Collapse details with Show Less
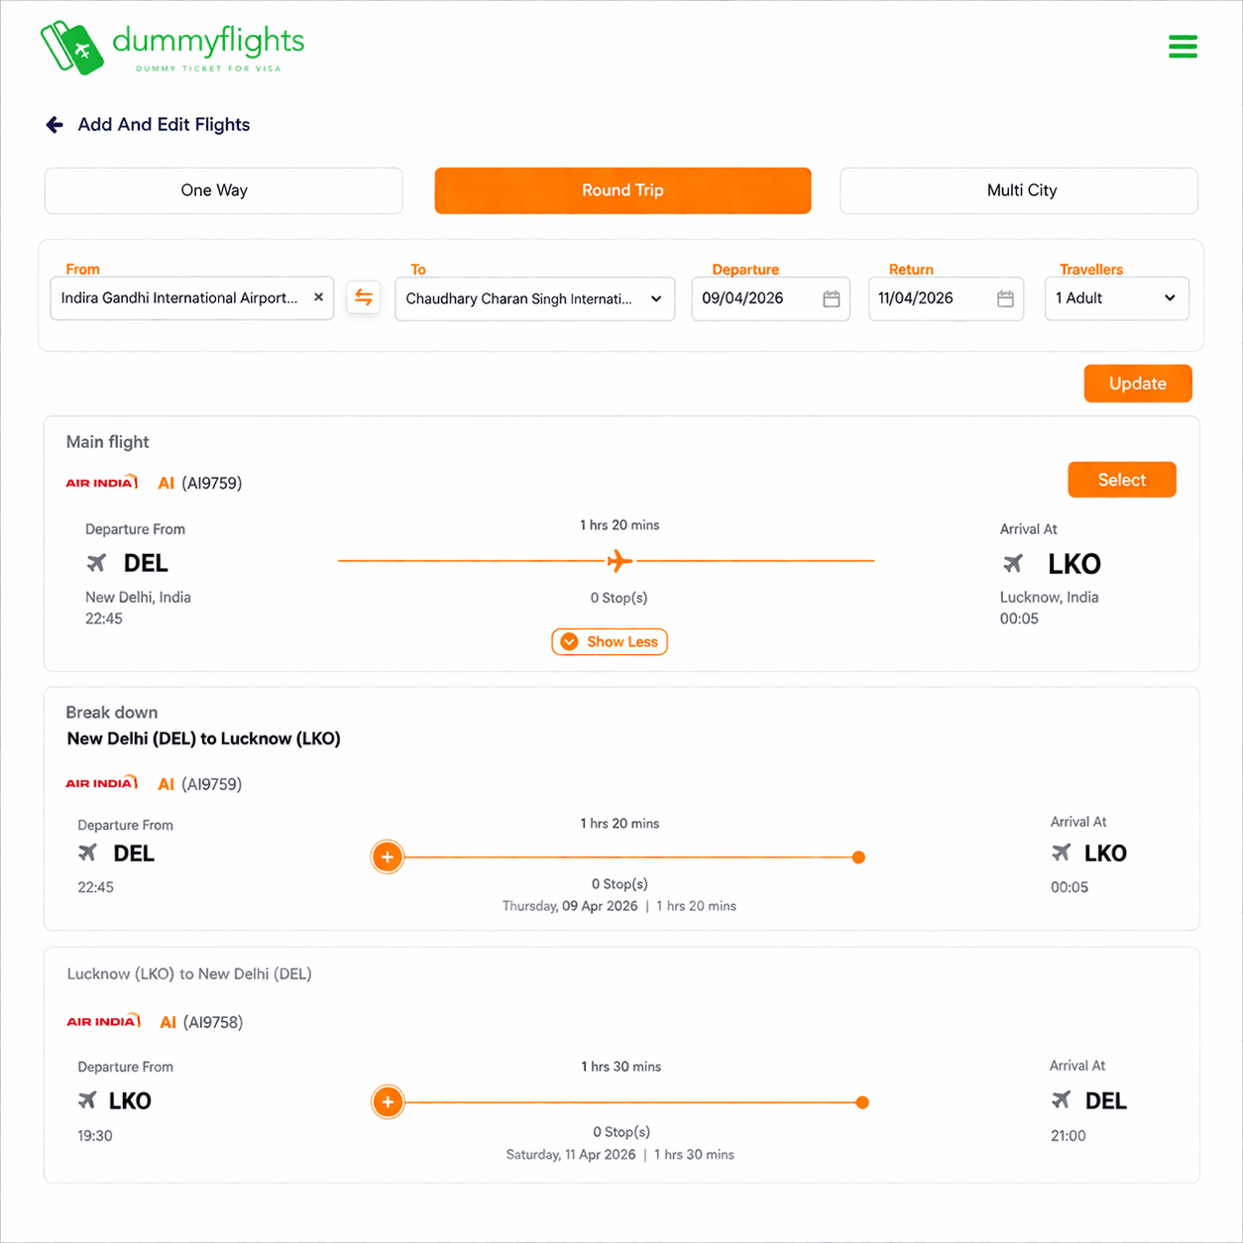This screenshot has height=1243, width=1243. click(610, 642)
